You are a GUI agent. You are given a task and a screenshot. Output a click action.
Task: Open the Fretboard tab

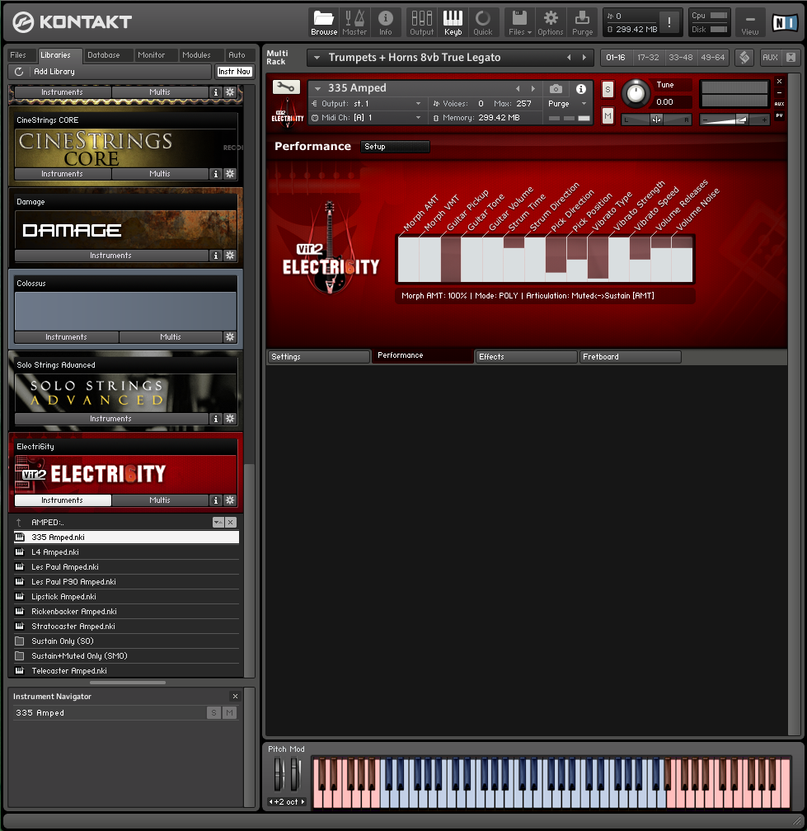(630, 357)
